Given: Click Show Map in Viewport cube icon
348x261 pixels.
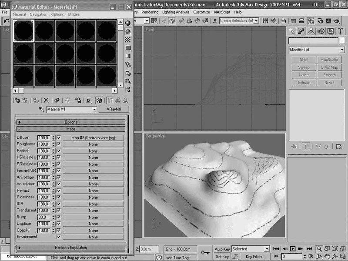Looking at the screenshot, I should tap(99, 100).
